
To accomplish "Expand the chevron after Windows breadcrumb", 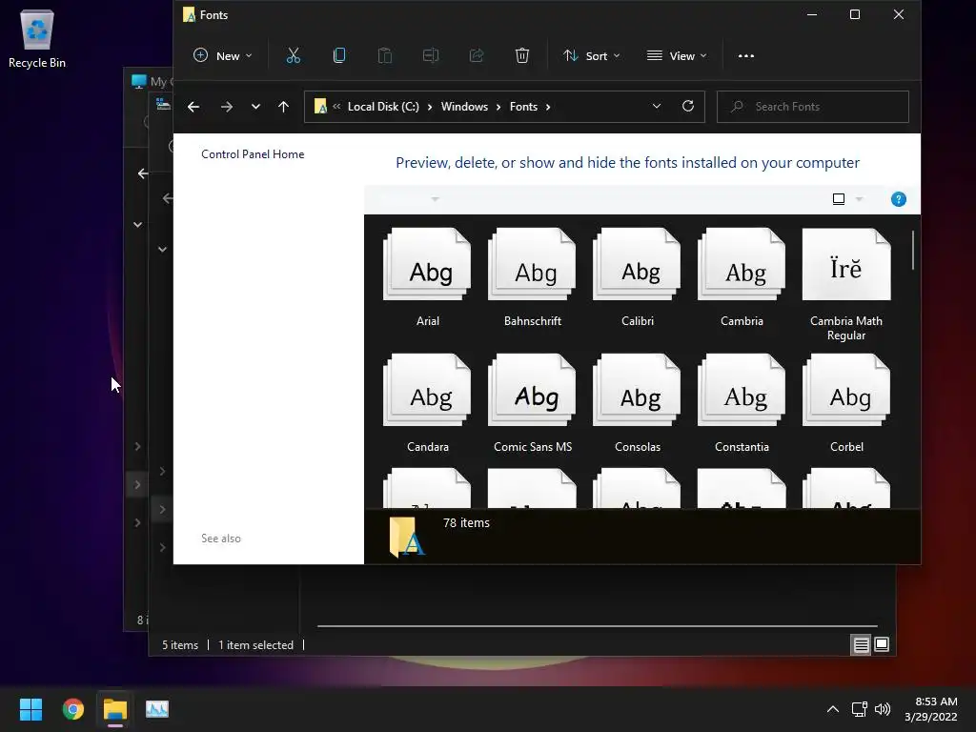I will (x=498, y=107).
